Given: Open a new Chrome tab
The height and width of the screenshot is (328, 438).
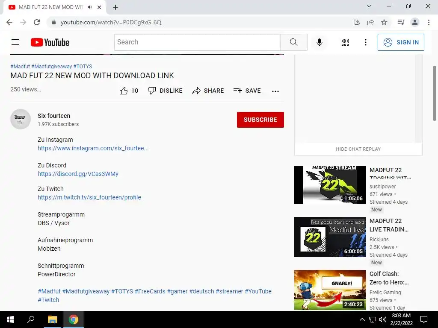Looking at the screenshot, I should (115, 7).
